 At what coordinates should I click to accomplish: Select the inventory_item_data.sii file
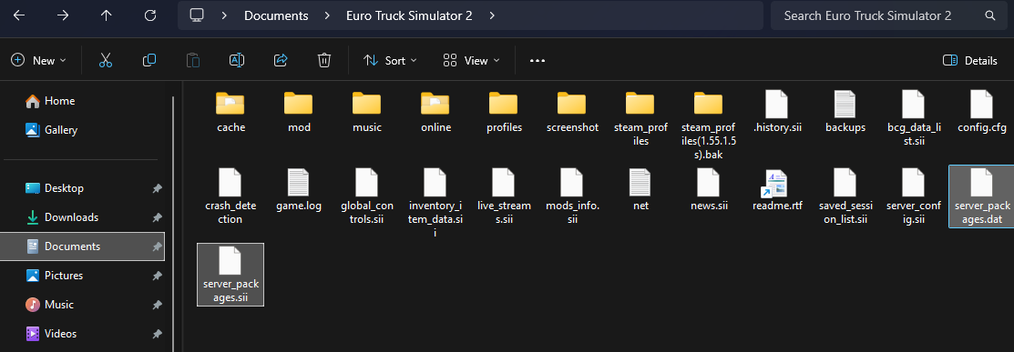coord(435,203)
